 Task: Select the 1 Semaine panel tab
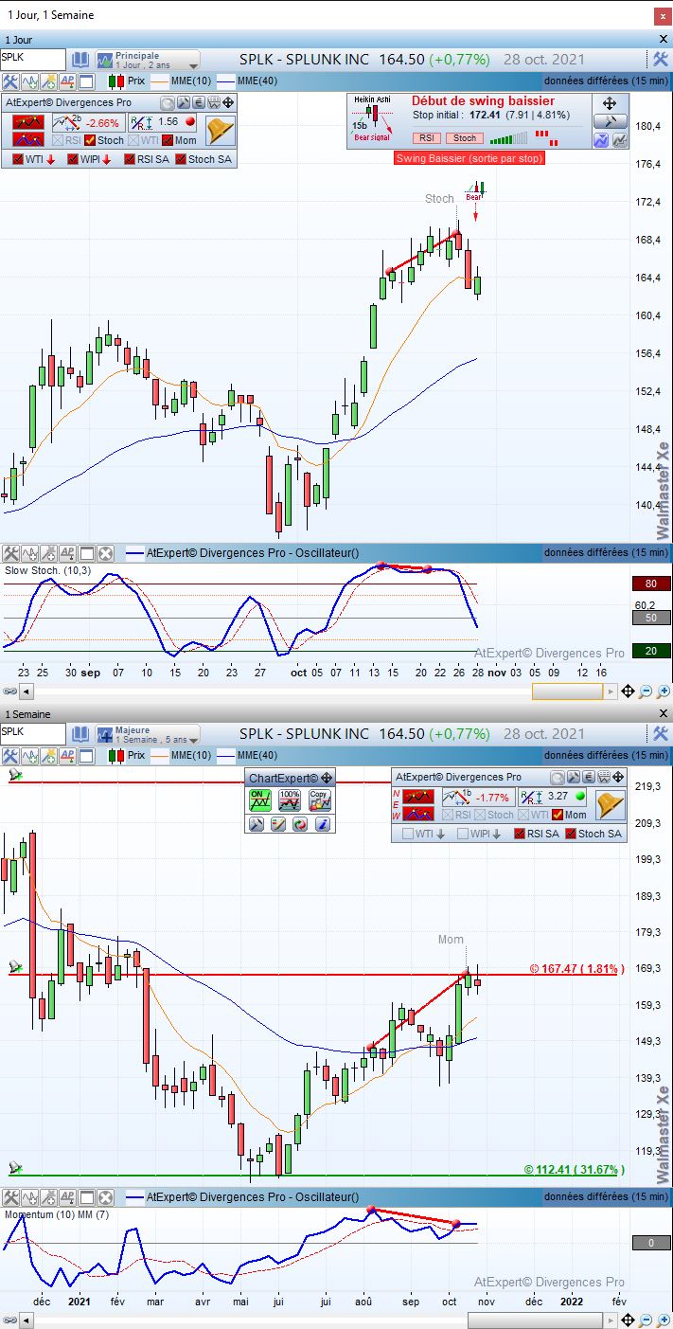[x=28, y=714]
